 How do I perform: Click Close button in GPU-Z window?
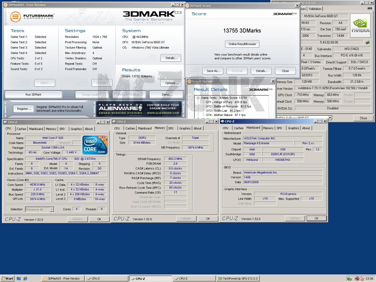(363, 118)
